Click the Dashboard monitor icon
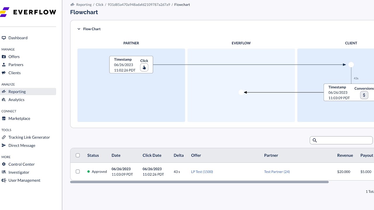 coord(4,38)
